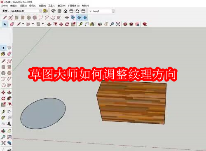The image size is (206, 151).
Task: Toggle Display Section Cuts
Action: tap(79, 18)
